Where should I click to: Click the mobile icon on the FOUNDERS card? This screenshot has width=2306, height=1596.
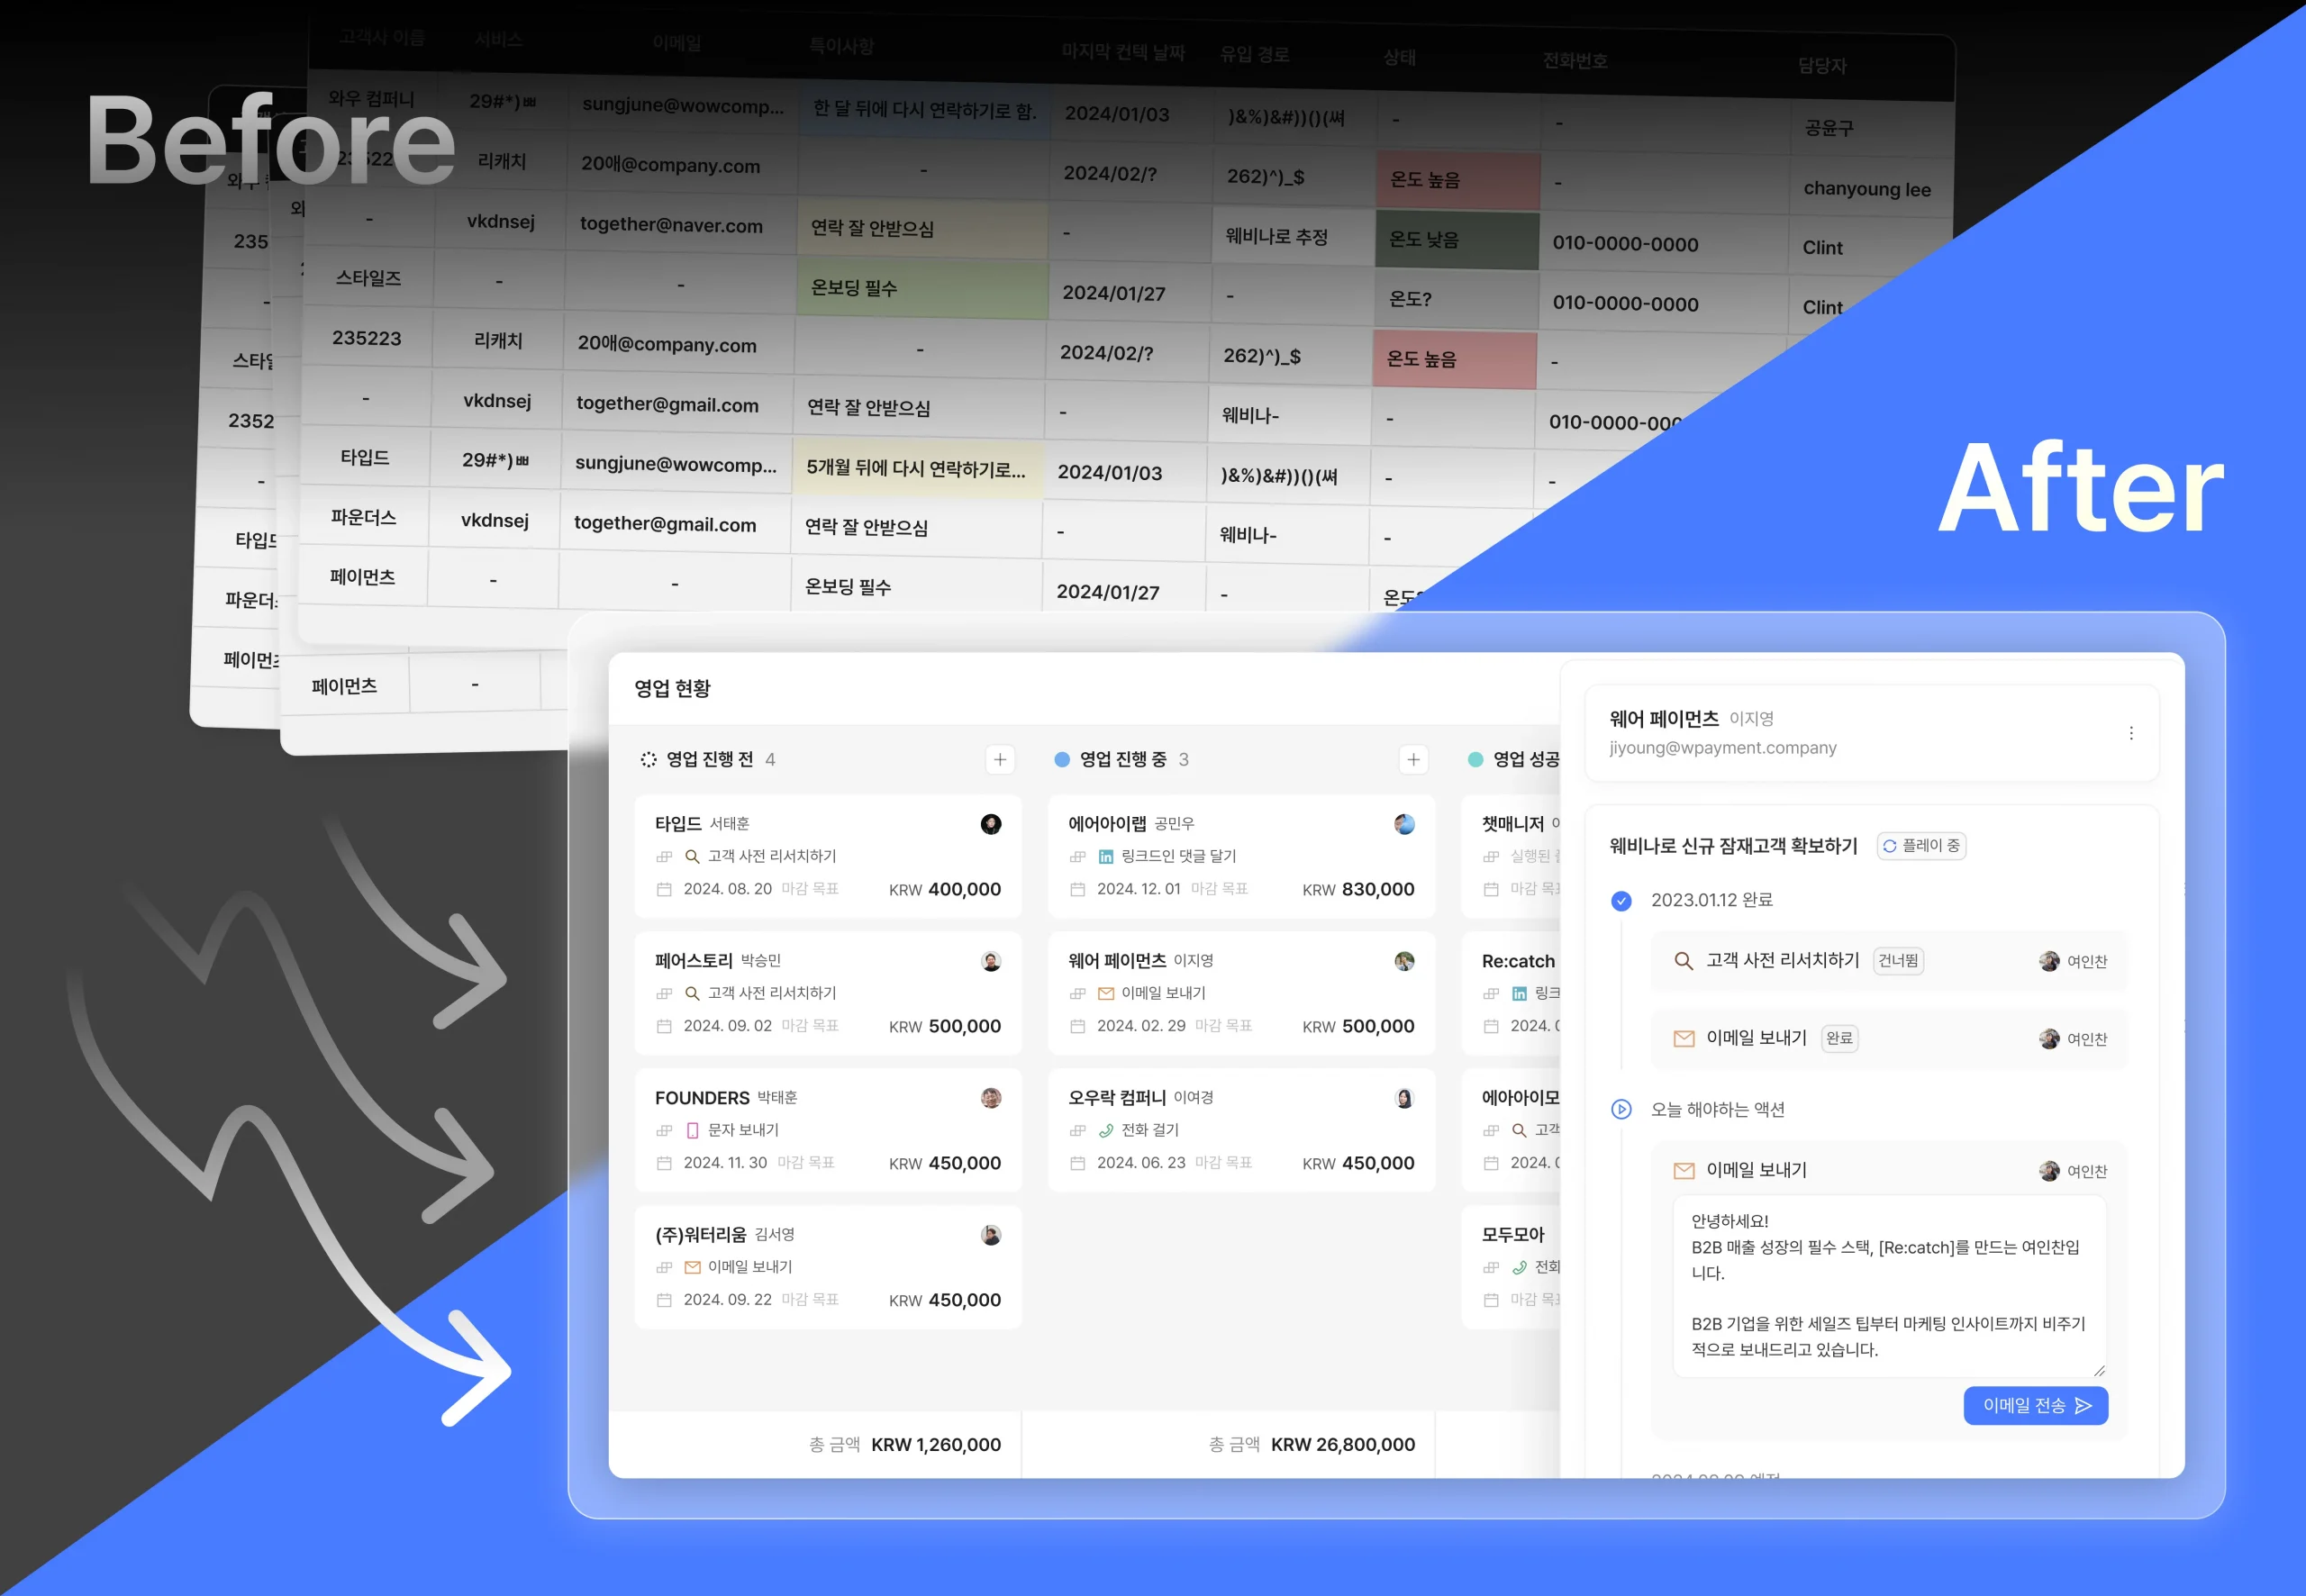[692, 1130]
